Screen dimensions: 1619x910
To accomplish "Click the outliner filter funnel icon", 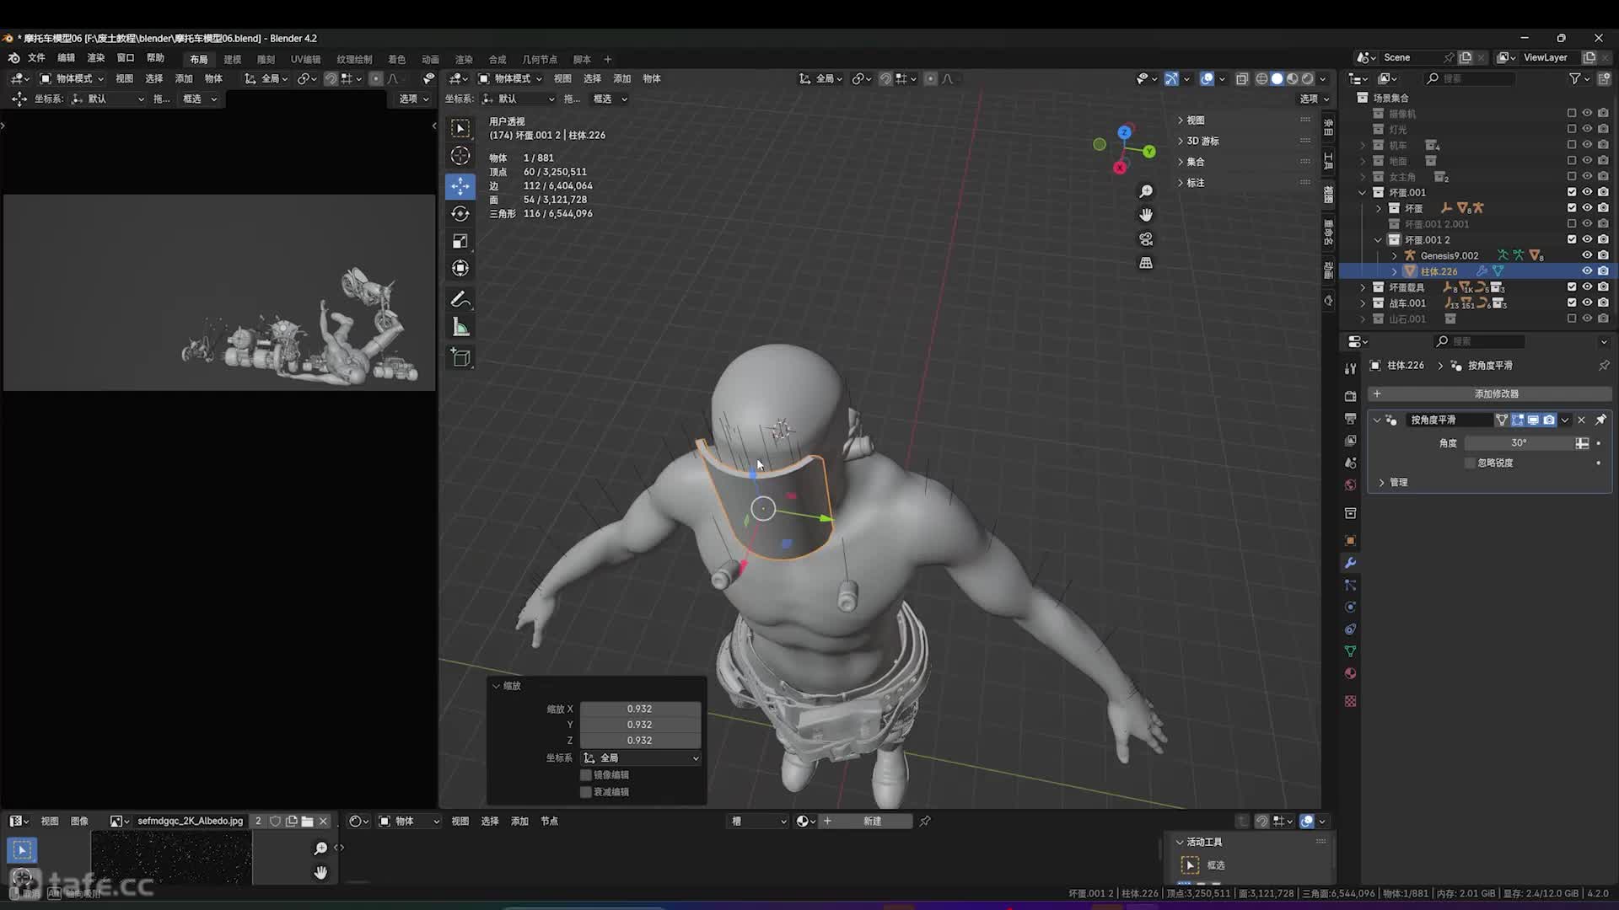I will click(x=1574, y=78).
